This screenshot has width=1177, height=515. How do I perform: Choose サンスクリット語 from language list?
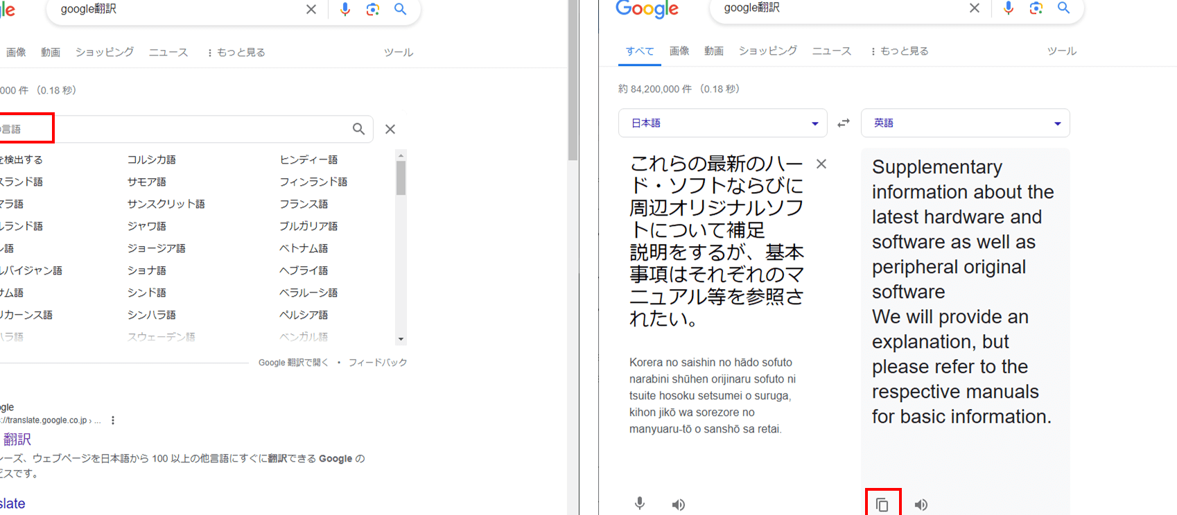(166, 204)
